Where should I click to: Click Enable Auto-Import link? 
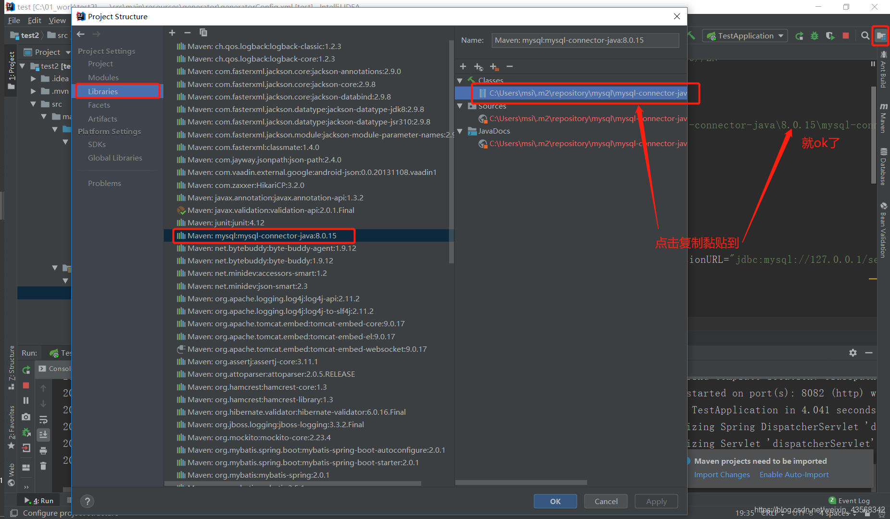[x=794, y=474]
